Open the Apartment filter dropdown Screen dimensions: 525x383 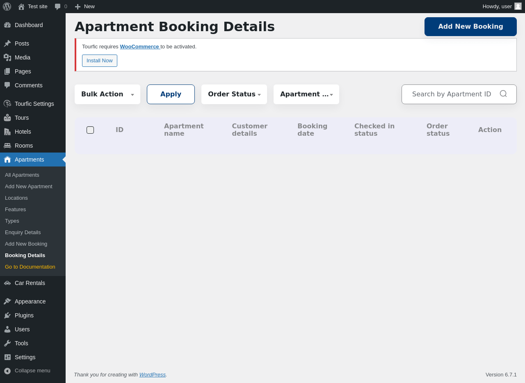(x=306, y=94)
